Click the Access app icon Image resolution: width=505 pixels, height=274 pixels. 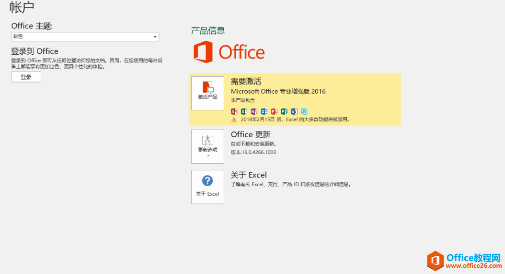click(x=234, y=111)
